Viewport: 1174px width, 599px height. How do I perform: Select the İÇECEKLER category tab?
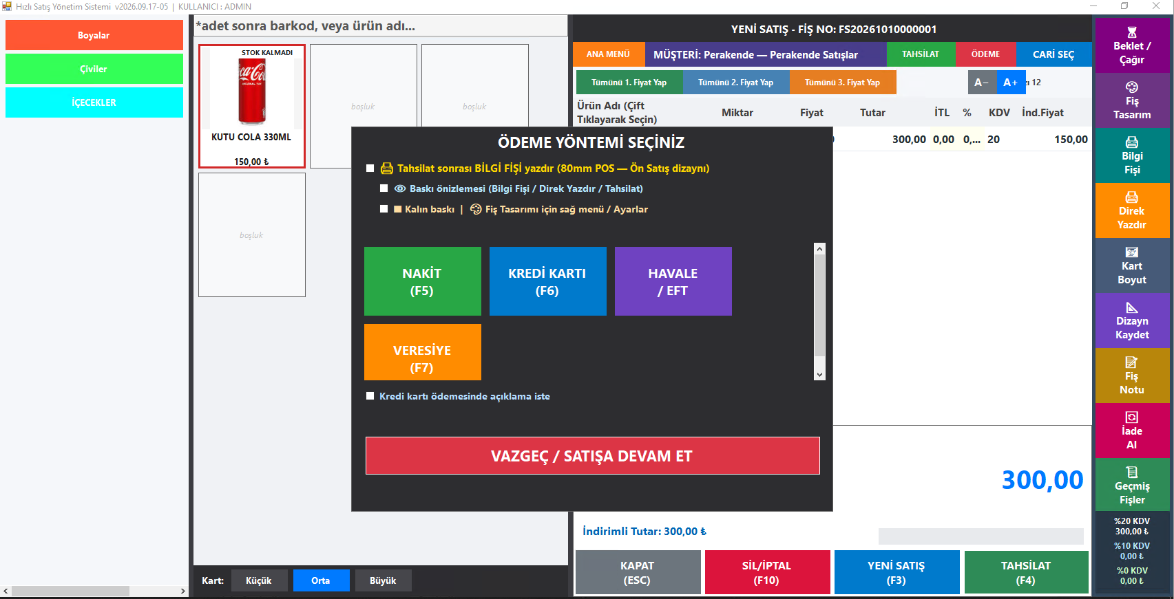(94, 102)
